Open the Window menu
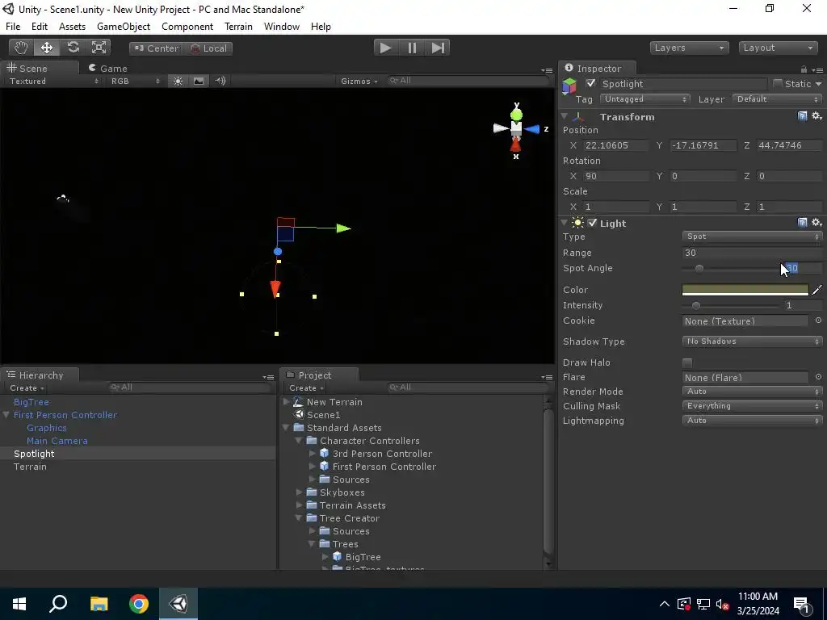The image size is (827, 620). [282, 27]
